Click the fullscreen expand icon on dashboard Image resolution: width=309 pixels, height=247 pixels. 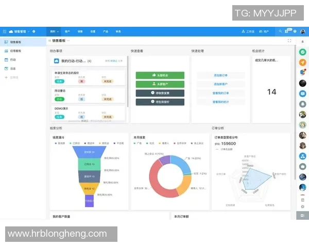click(289, 41)
